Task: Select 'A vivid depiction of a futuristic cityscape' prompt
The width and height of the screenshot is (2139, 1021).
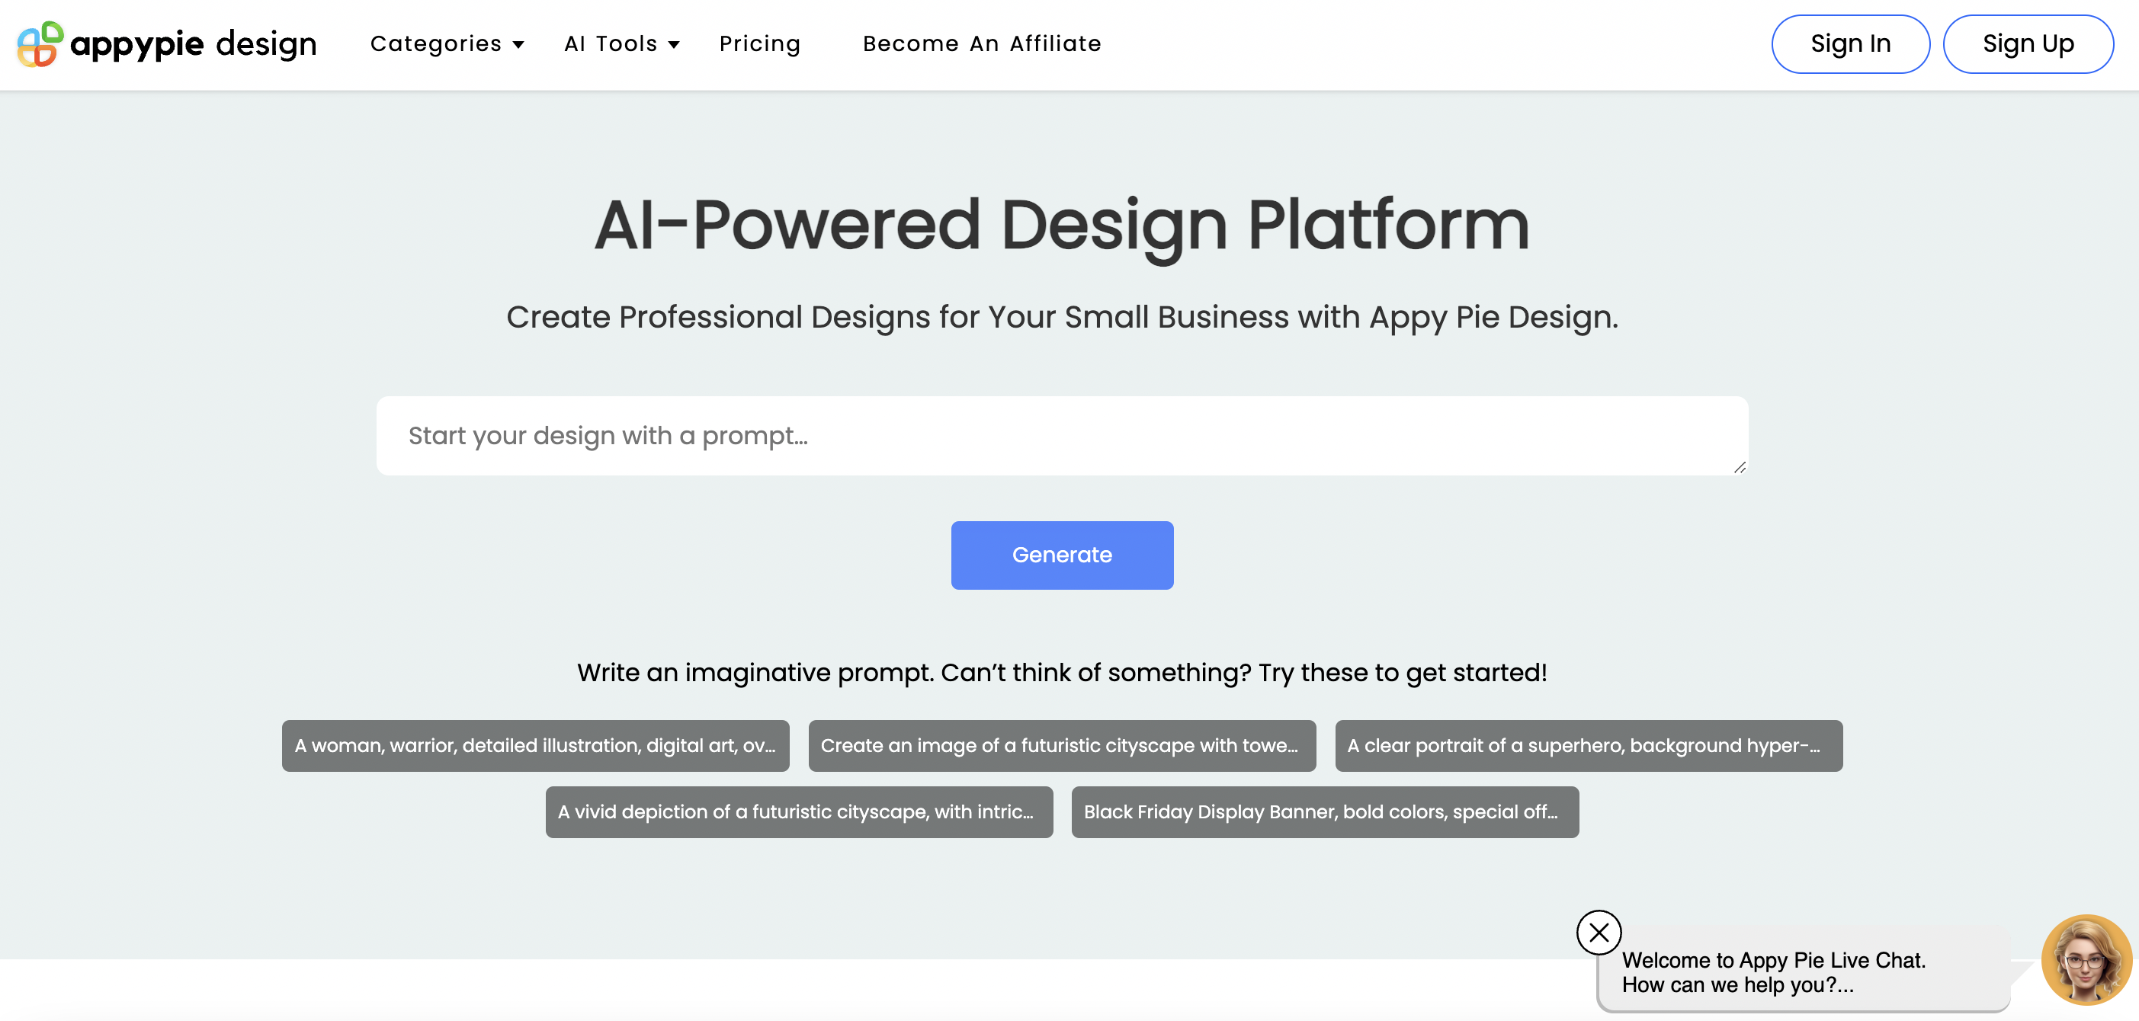Action: point(798,811)
